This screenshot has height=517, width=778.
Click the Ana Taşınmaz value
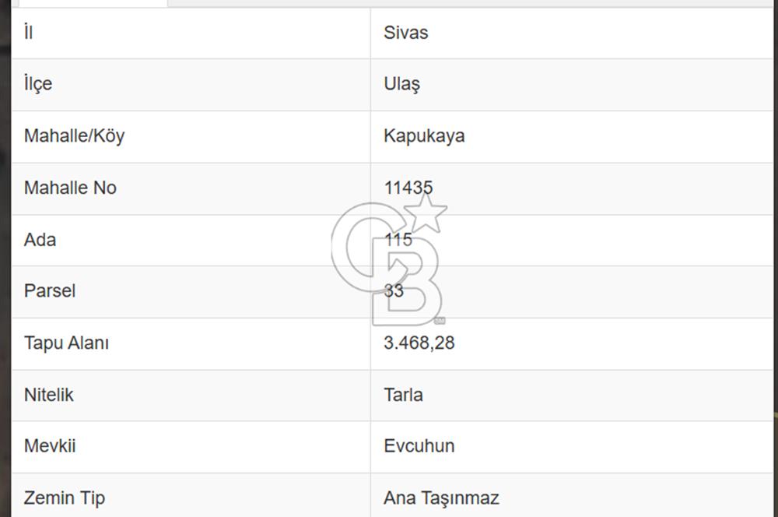click(x=441, y=498)
